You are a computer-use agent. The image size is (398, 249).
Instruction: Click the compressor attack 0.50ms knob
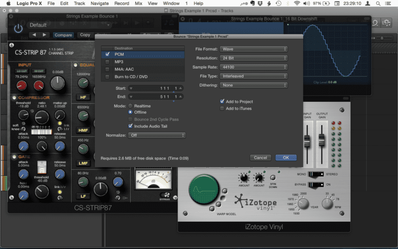click(24, 146)
